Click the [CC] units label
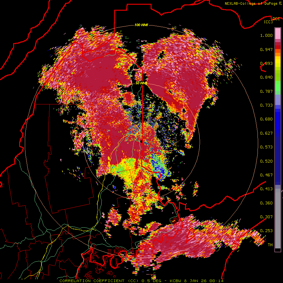Viewport: 283px width, 283px height. click(x=269, y=22)
